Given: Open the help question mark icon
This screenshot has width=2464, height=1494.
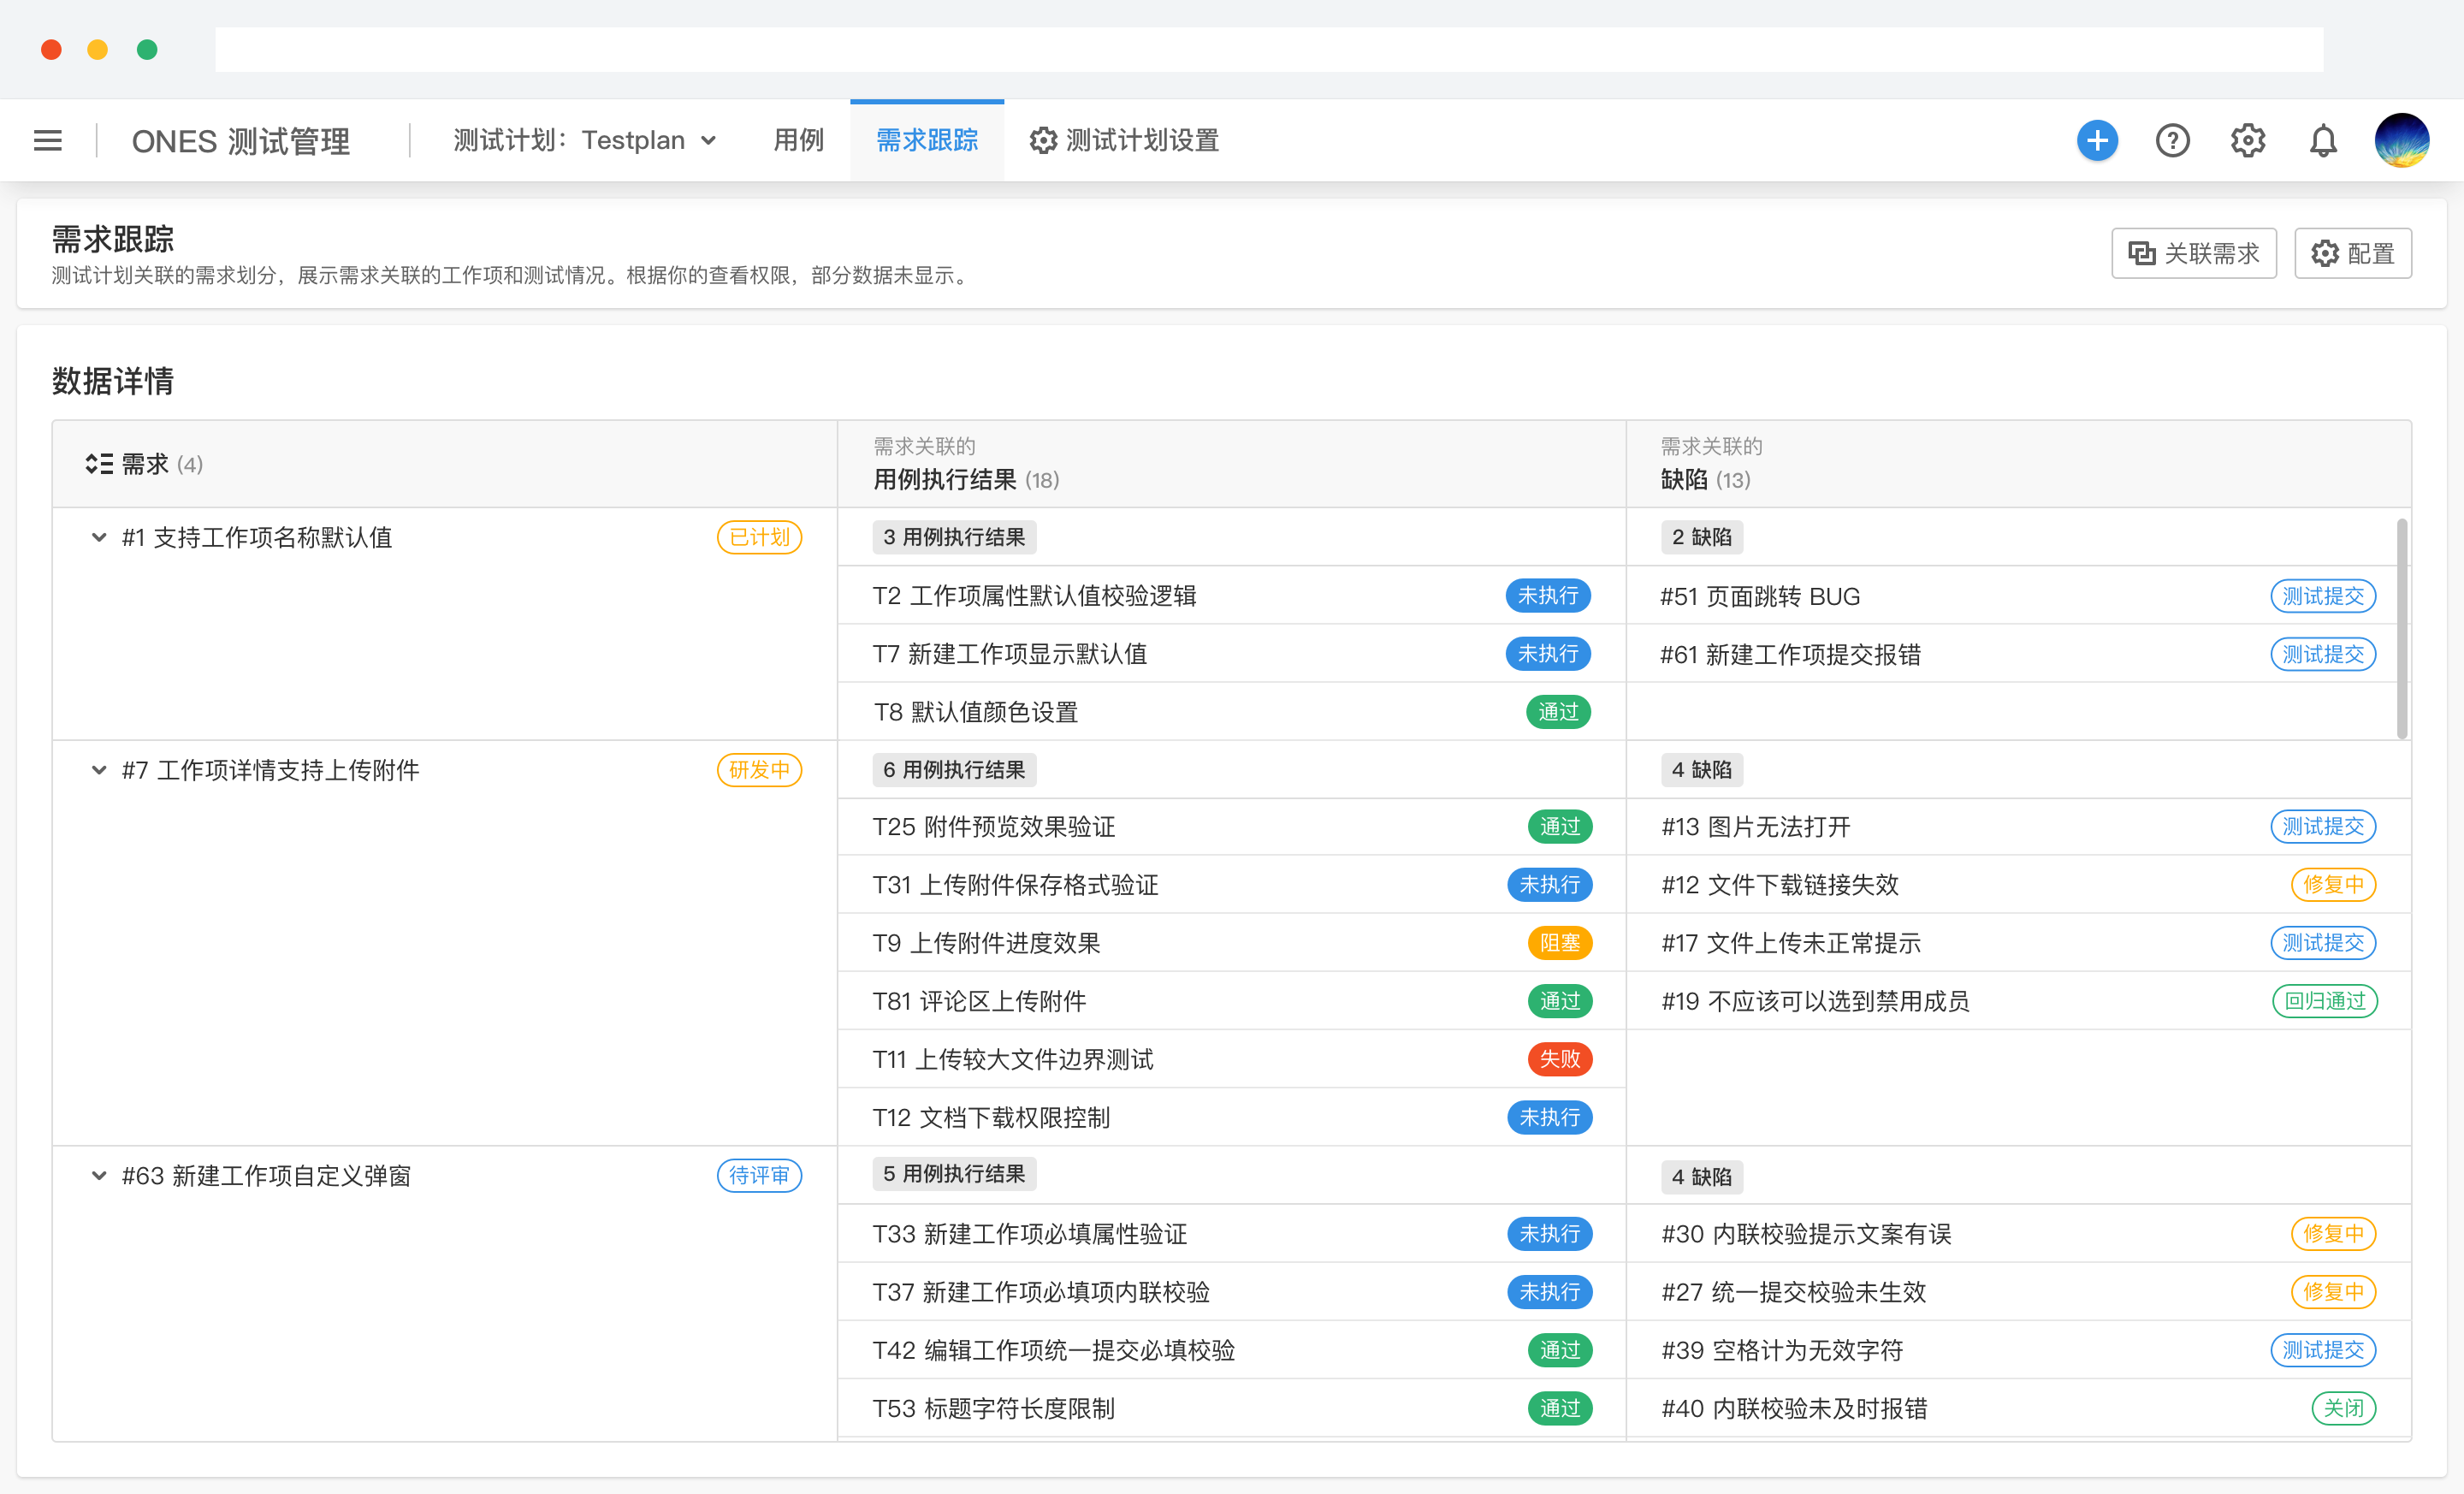Looking at the screenshot, I should click(2172, 141).
